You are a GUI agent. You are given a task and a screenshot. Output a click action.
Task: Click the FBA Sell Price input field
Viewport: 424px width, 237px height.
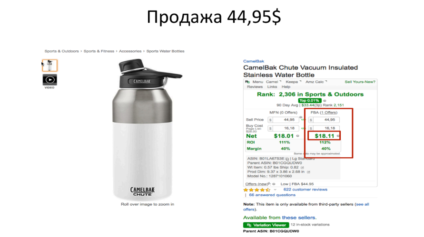324,120
